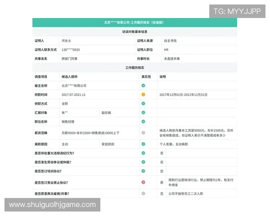The image size is (270, 216).
Task: Click the green check icon for 雇主名称
Action: pyautogui.click(x=143, y=85)
